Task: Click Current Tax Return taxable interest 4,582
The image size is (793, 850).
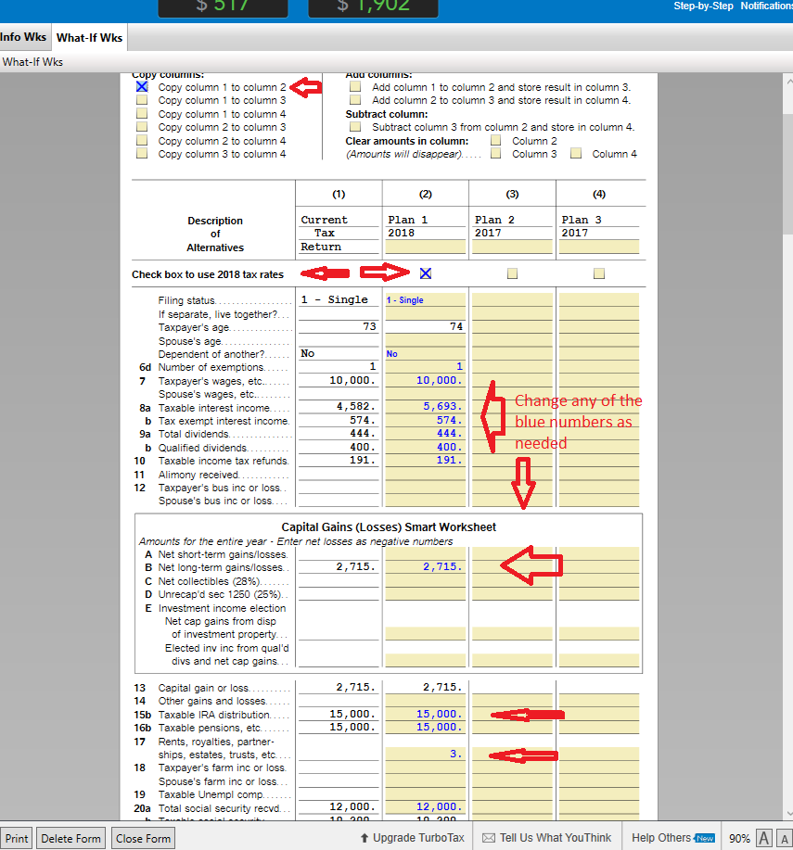Action: pyautogui.click(x=339, y=407)
